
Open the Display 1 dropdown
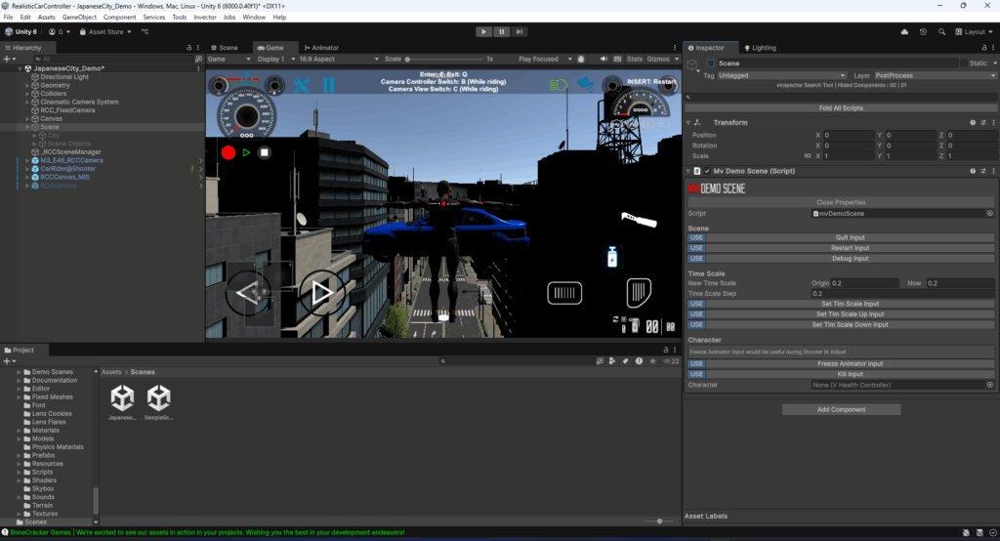tap(274, 59)
